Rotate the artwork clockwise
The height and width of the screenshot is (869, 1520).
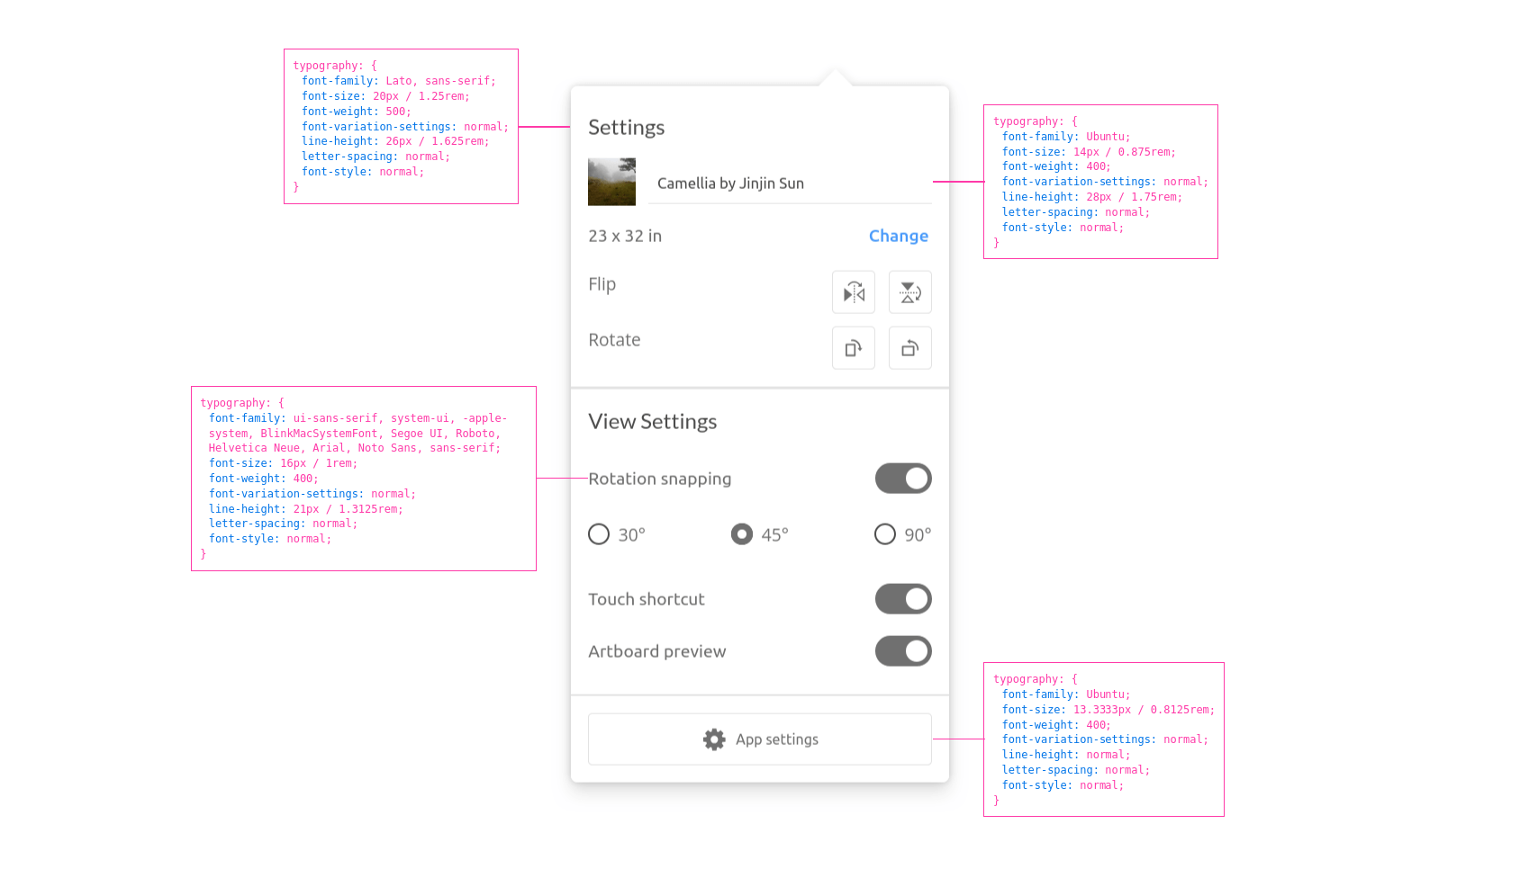coord(853,348)
